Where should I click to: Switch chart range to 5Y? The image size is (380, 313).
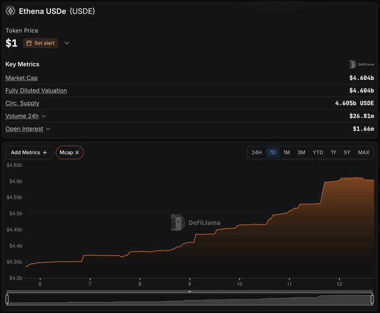click(347, 153)
